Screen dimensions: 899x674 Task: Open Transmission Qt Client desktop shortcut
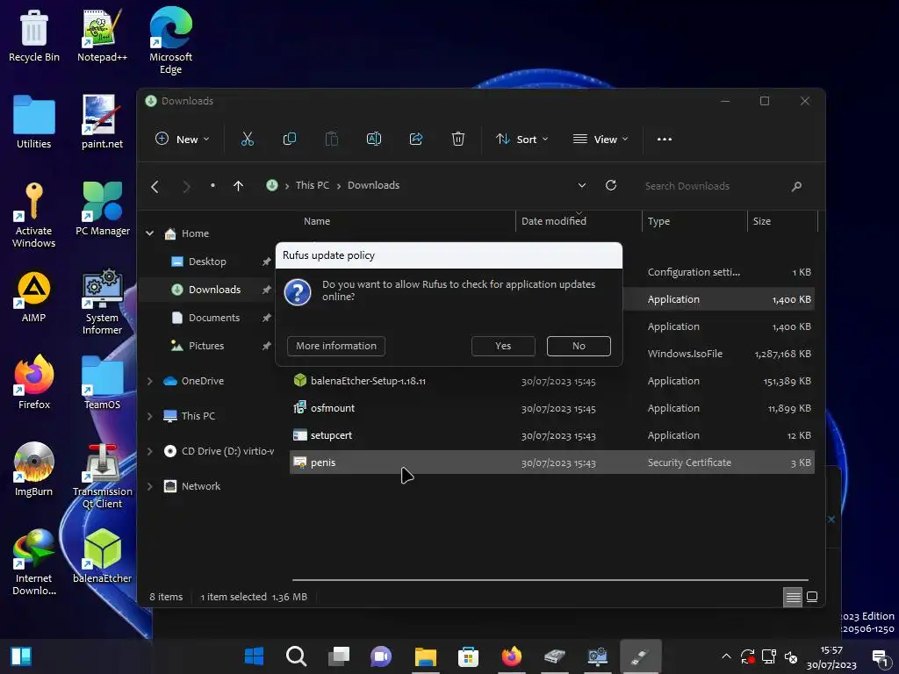pos(102,476)
